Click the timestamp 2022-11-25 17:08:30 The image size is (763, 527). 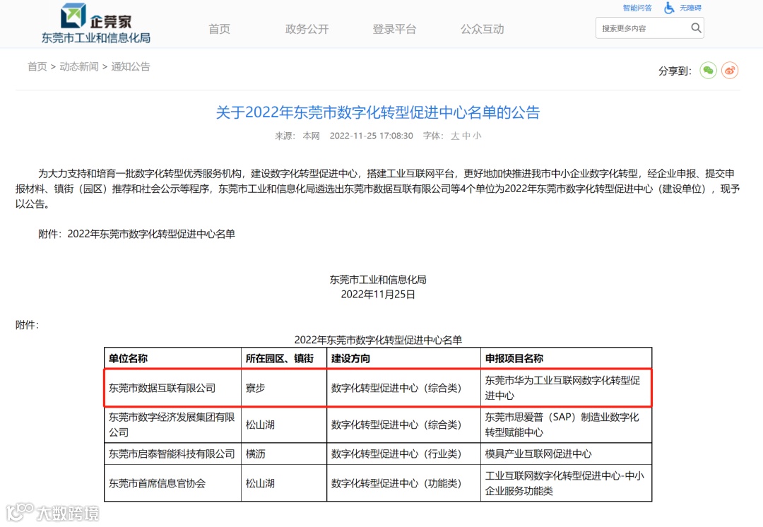(372, 136)
